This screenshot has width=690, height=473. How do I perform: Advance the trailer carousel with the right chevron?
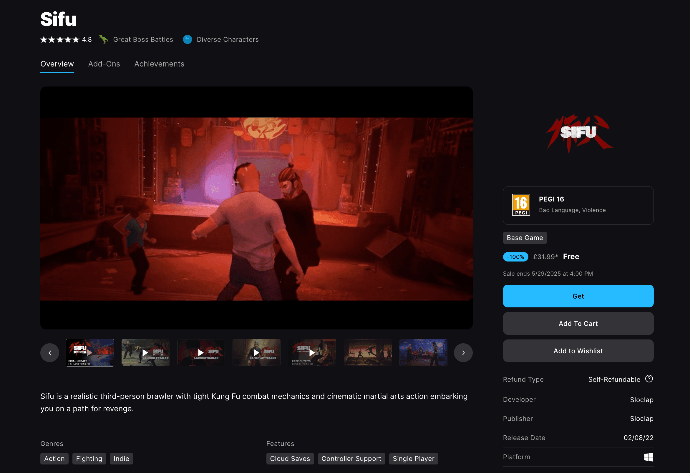point(463,352)
